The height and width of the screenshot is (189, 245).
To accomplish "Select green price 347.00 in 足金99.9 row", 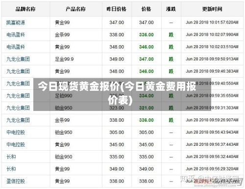I will point(147,59).
